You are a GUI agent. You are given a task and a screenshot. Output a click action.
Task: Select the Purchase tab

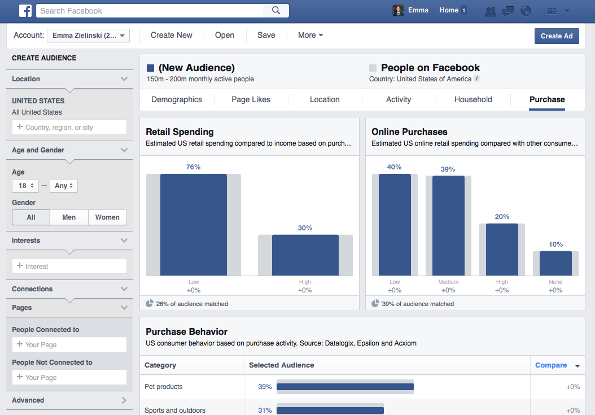[547, 99]
